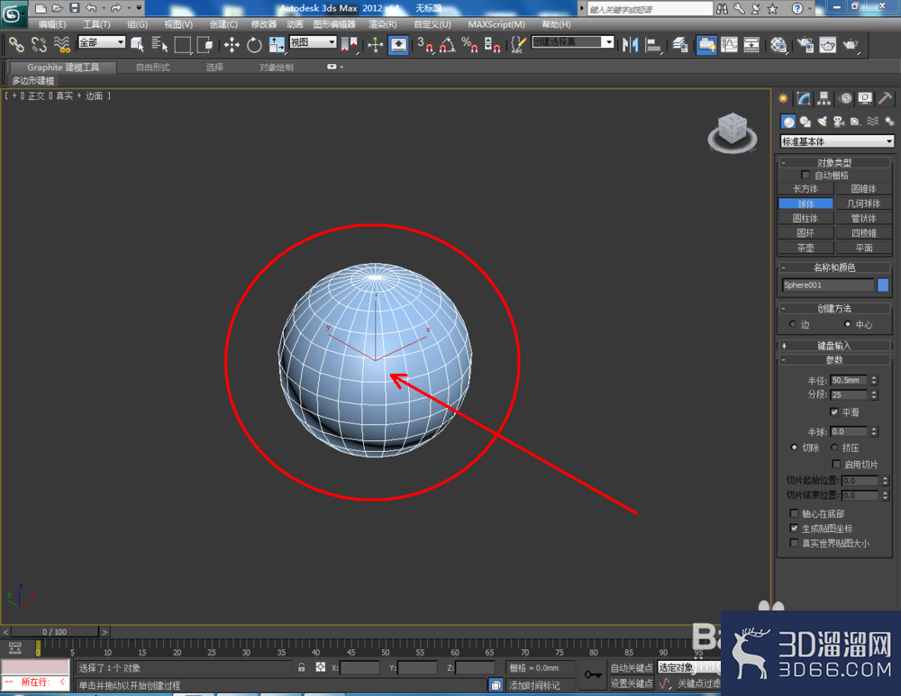Viewport: 901px width, 696px height.
Task: Enable the 启用切片 checkbox
Action: (836, 464)
